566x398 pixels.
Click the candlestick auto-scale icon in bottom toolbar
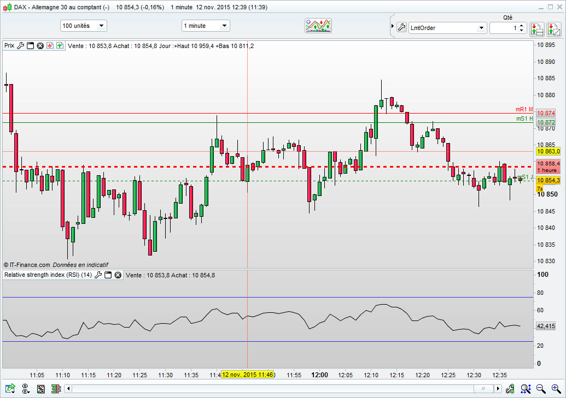[x=510, y=389]
